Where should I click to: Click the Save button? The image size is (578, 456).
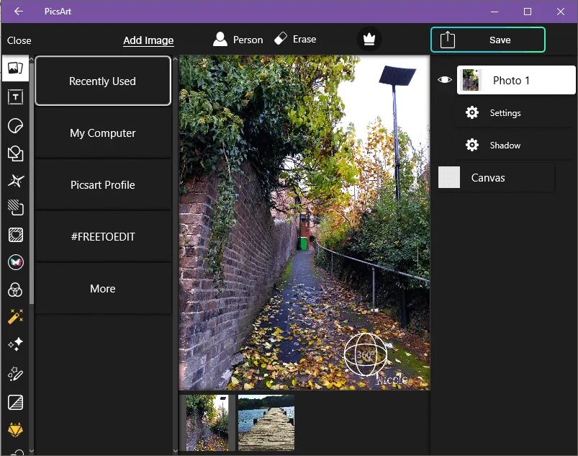click(x=488, y=40)
